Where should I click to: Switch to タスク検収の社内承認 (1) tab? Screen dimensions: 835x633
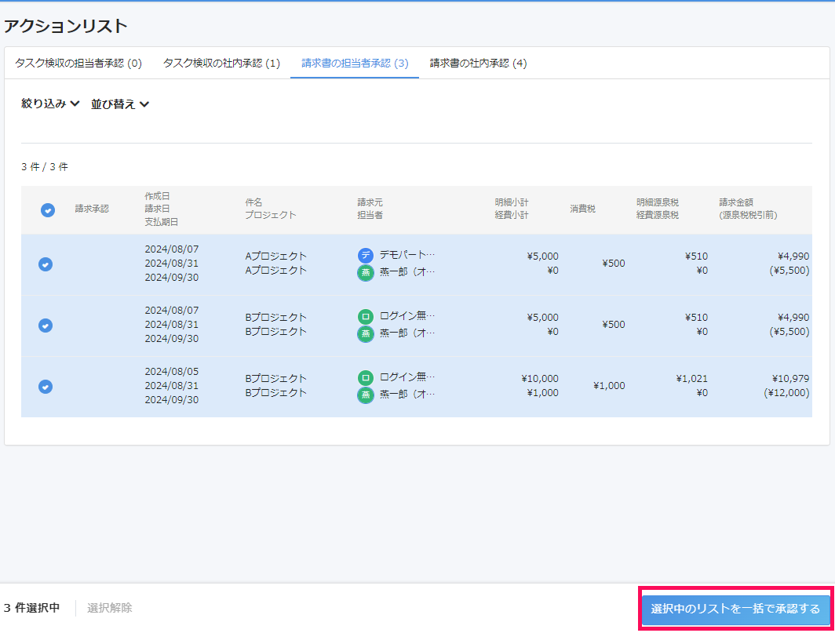click(221, 64)
